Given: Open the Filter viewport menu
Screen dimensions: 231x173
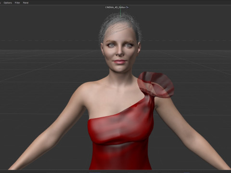Looking at the screenshot, I should click(17, 3).
